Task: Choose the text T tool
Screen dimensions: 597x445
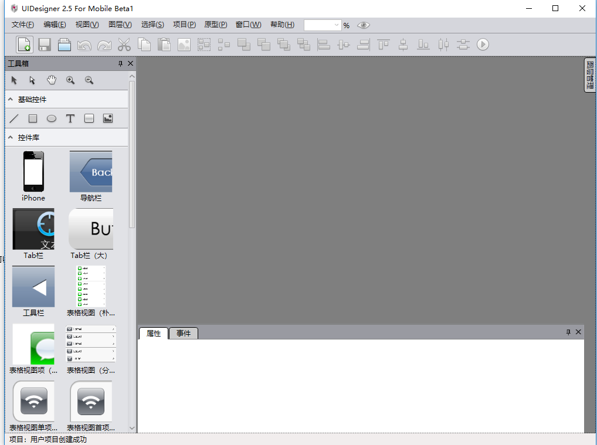Action: tap(70, 118)
